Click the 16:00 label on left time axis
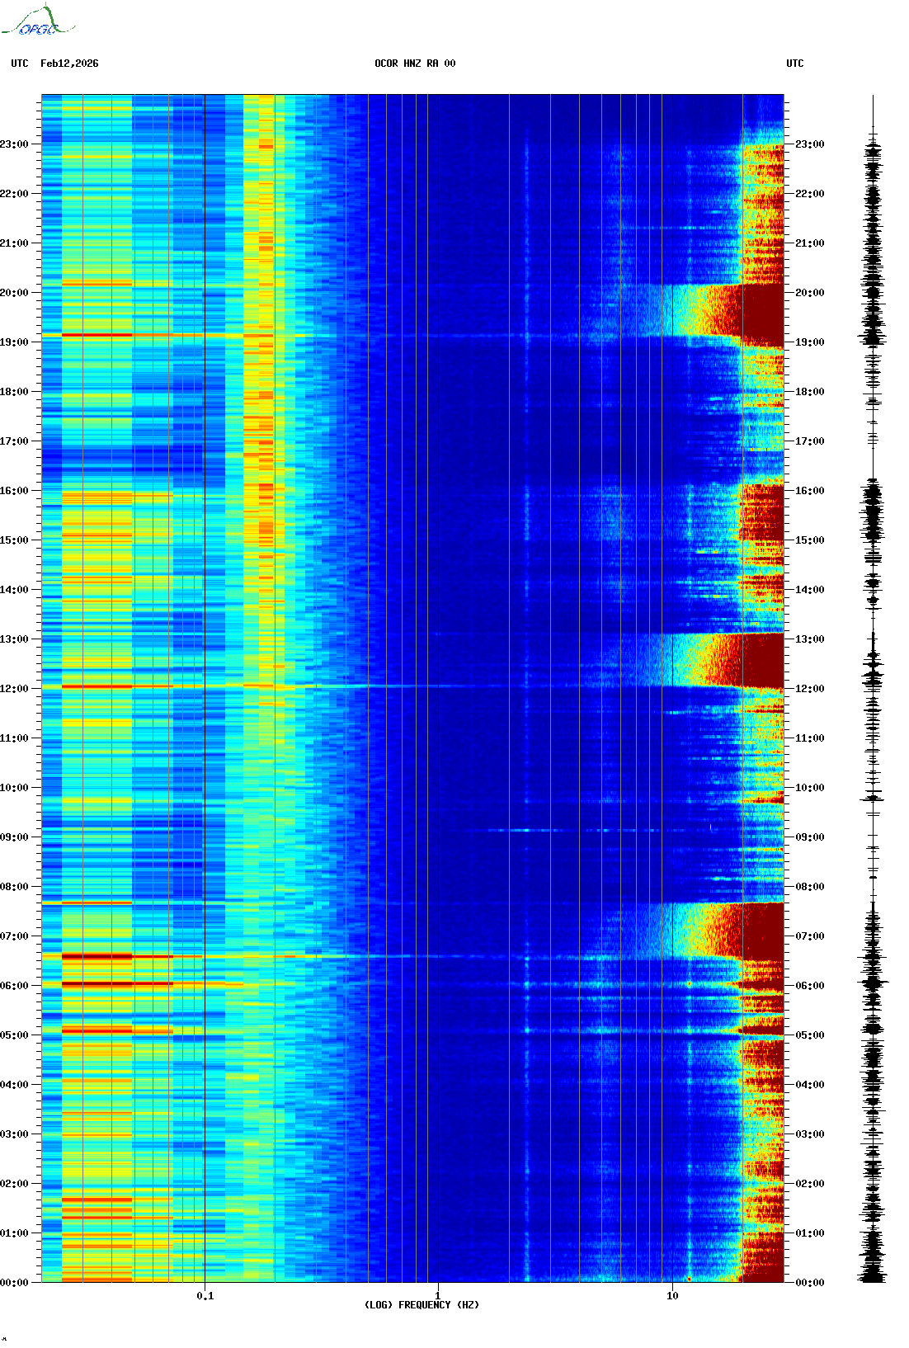This screenshot has height=1348, width=909. point(15,491)
